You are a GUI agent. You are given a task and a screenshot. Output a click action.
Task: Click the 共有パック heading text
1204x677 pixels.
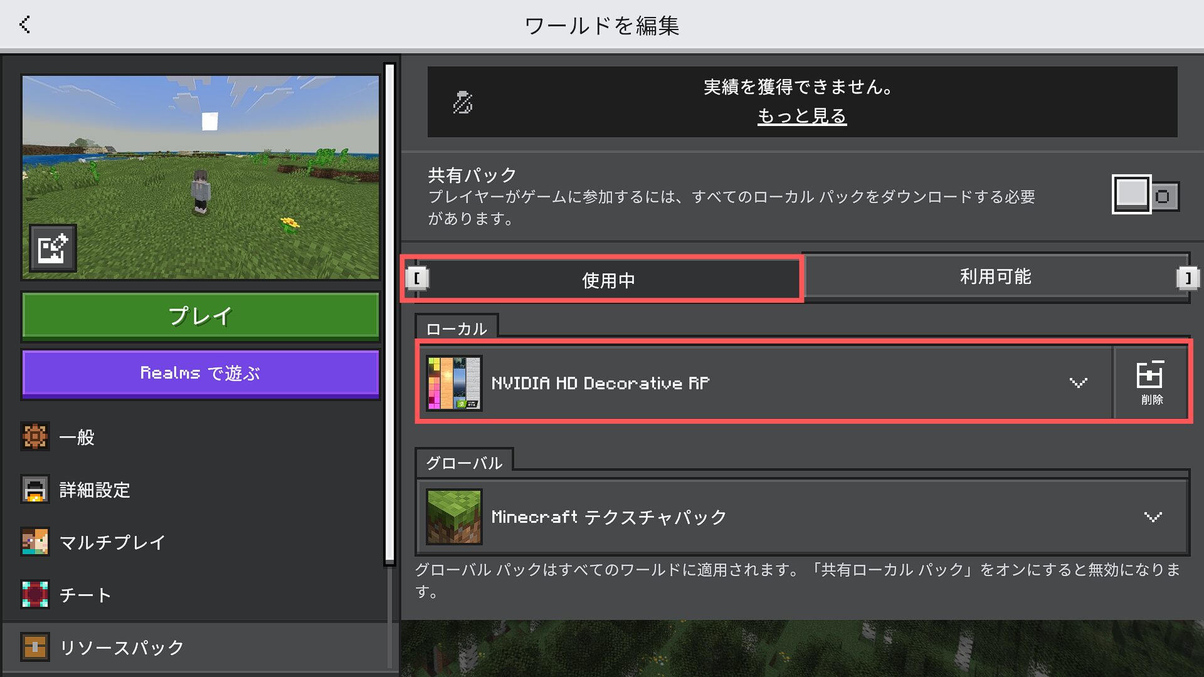(x=472, y=175)
